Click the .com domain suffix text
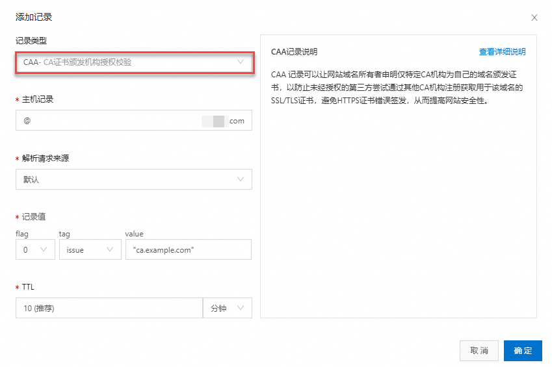Image resolution: width=552 pixels, height=367 pixels. [236, 121]
